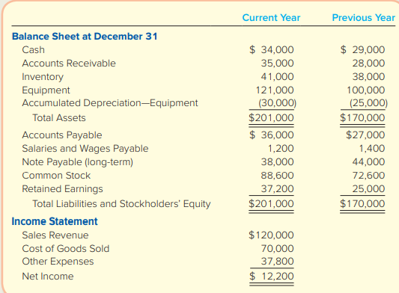Image resolution: width=399 pixels, height=293 pixels.
Task: Select the Income Statement heading
Action: coord(55,221)
